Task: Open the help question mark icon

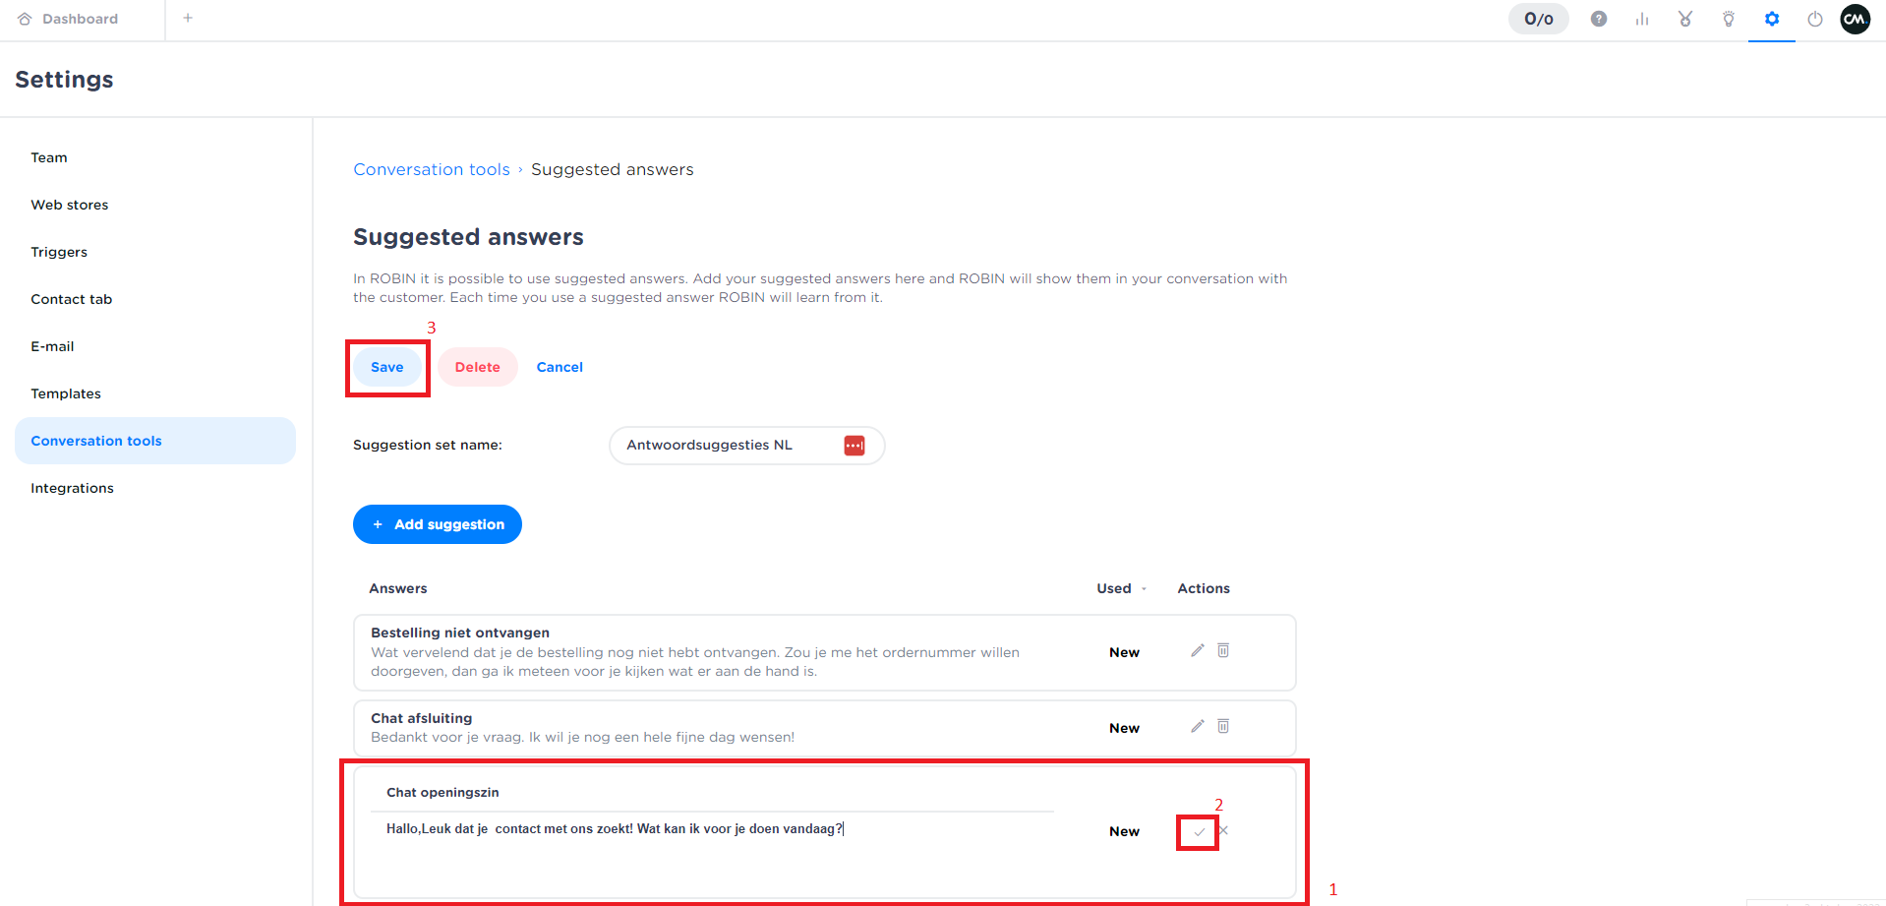Action: 1599,19
